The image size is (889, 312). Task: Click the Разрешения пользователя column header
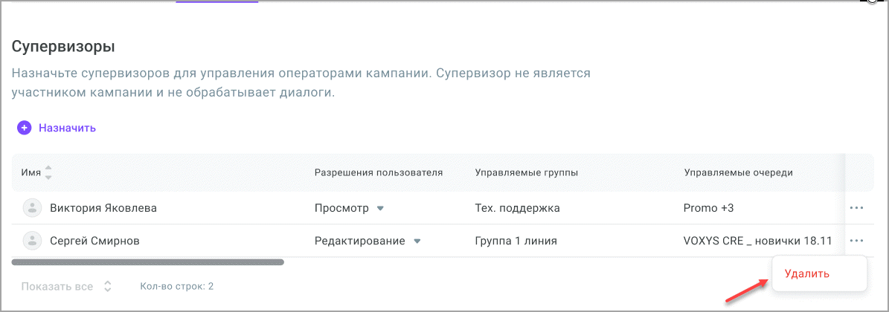(x=379, y=172)
